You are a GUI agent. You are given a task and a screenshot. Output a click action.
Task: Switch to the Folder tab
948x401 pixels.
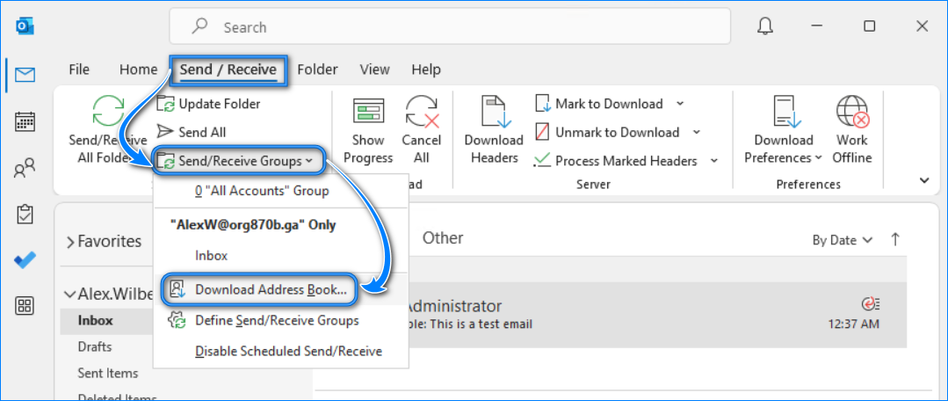[x=317, y=69]
